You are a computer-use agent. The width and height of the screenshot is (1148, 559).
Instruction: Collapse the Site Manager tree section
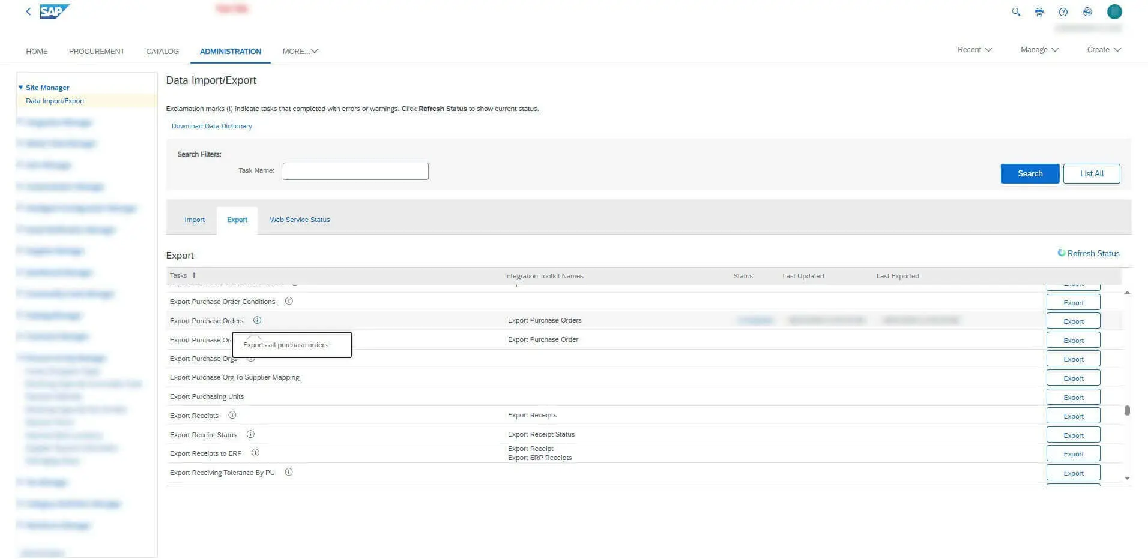click(x=21, y=88)
